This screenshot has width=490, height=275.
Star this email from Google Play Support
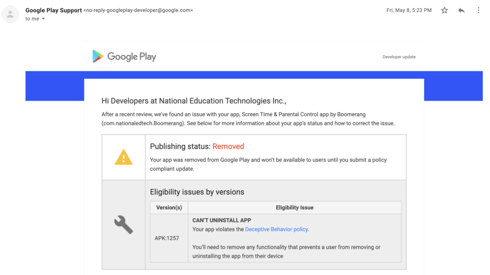pyautogui.click(x=445, y=11)
